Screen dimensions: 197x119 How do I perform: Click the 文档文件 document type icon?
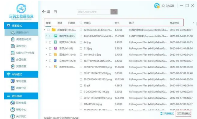point(55,61)
